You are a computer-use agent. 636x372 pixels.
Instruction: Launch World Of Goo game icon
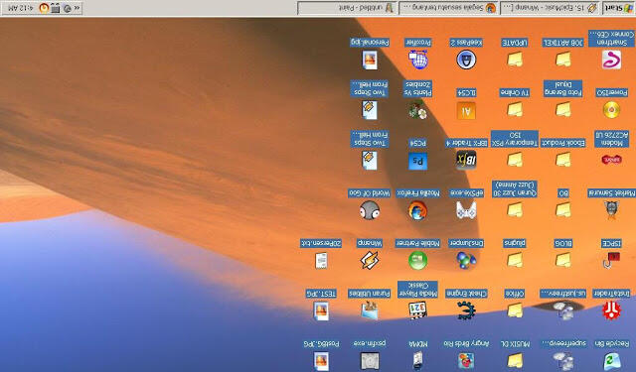[x=370, y=210]
